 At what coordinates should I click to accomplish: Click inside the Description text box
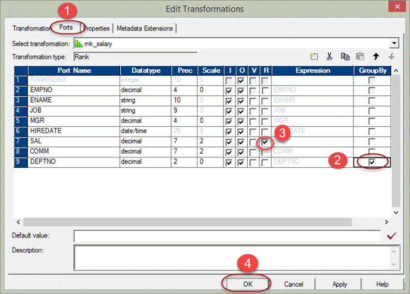pos(231,257)
